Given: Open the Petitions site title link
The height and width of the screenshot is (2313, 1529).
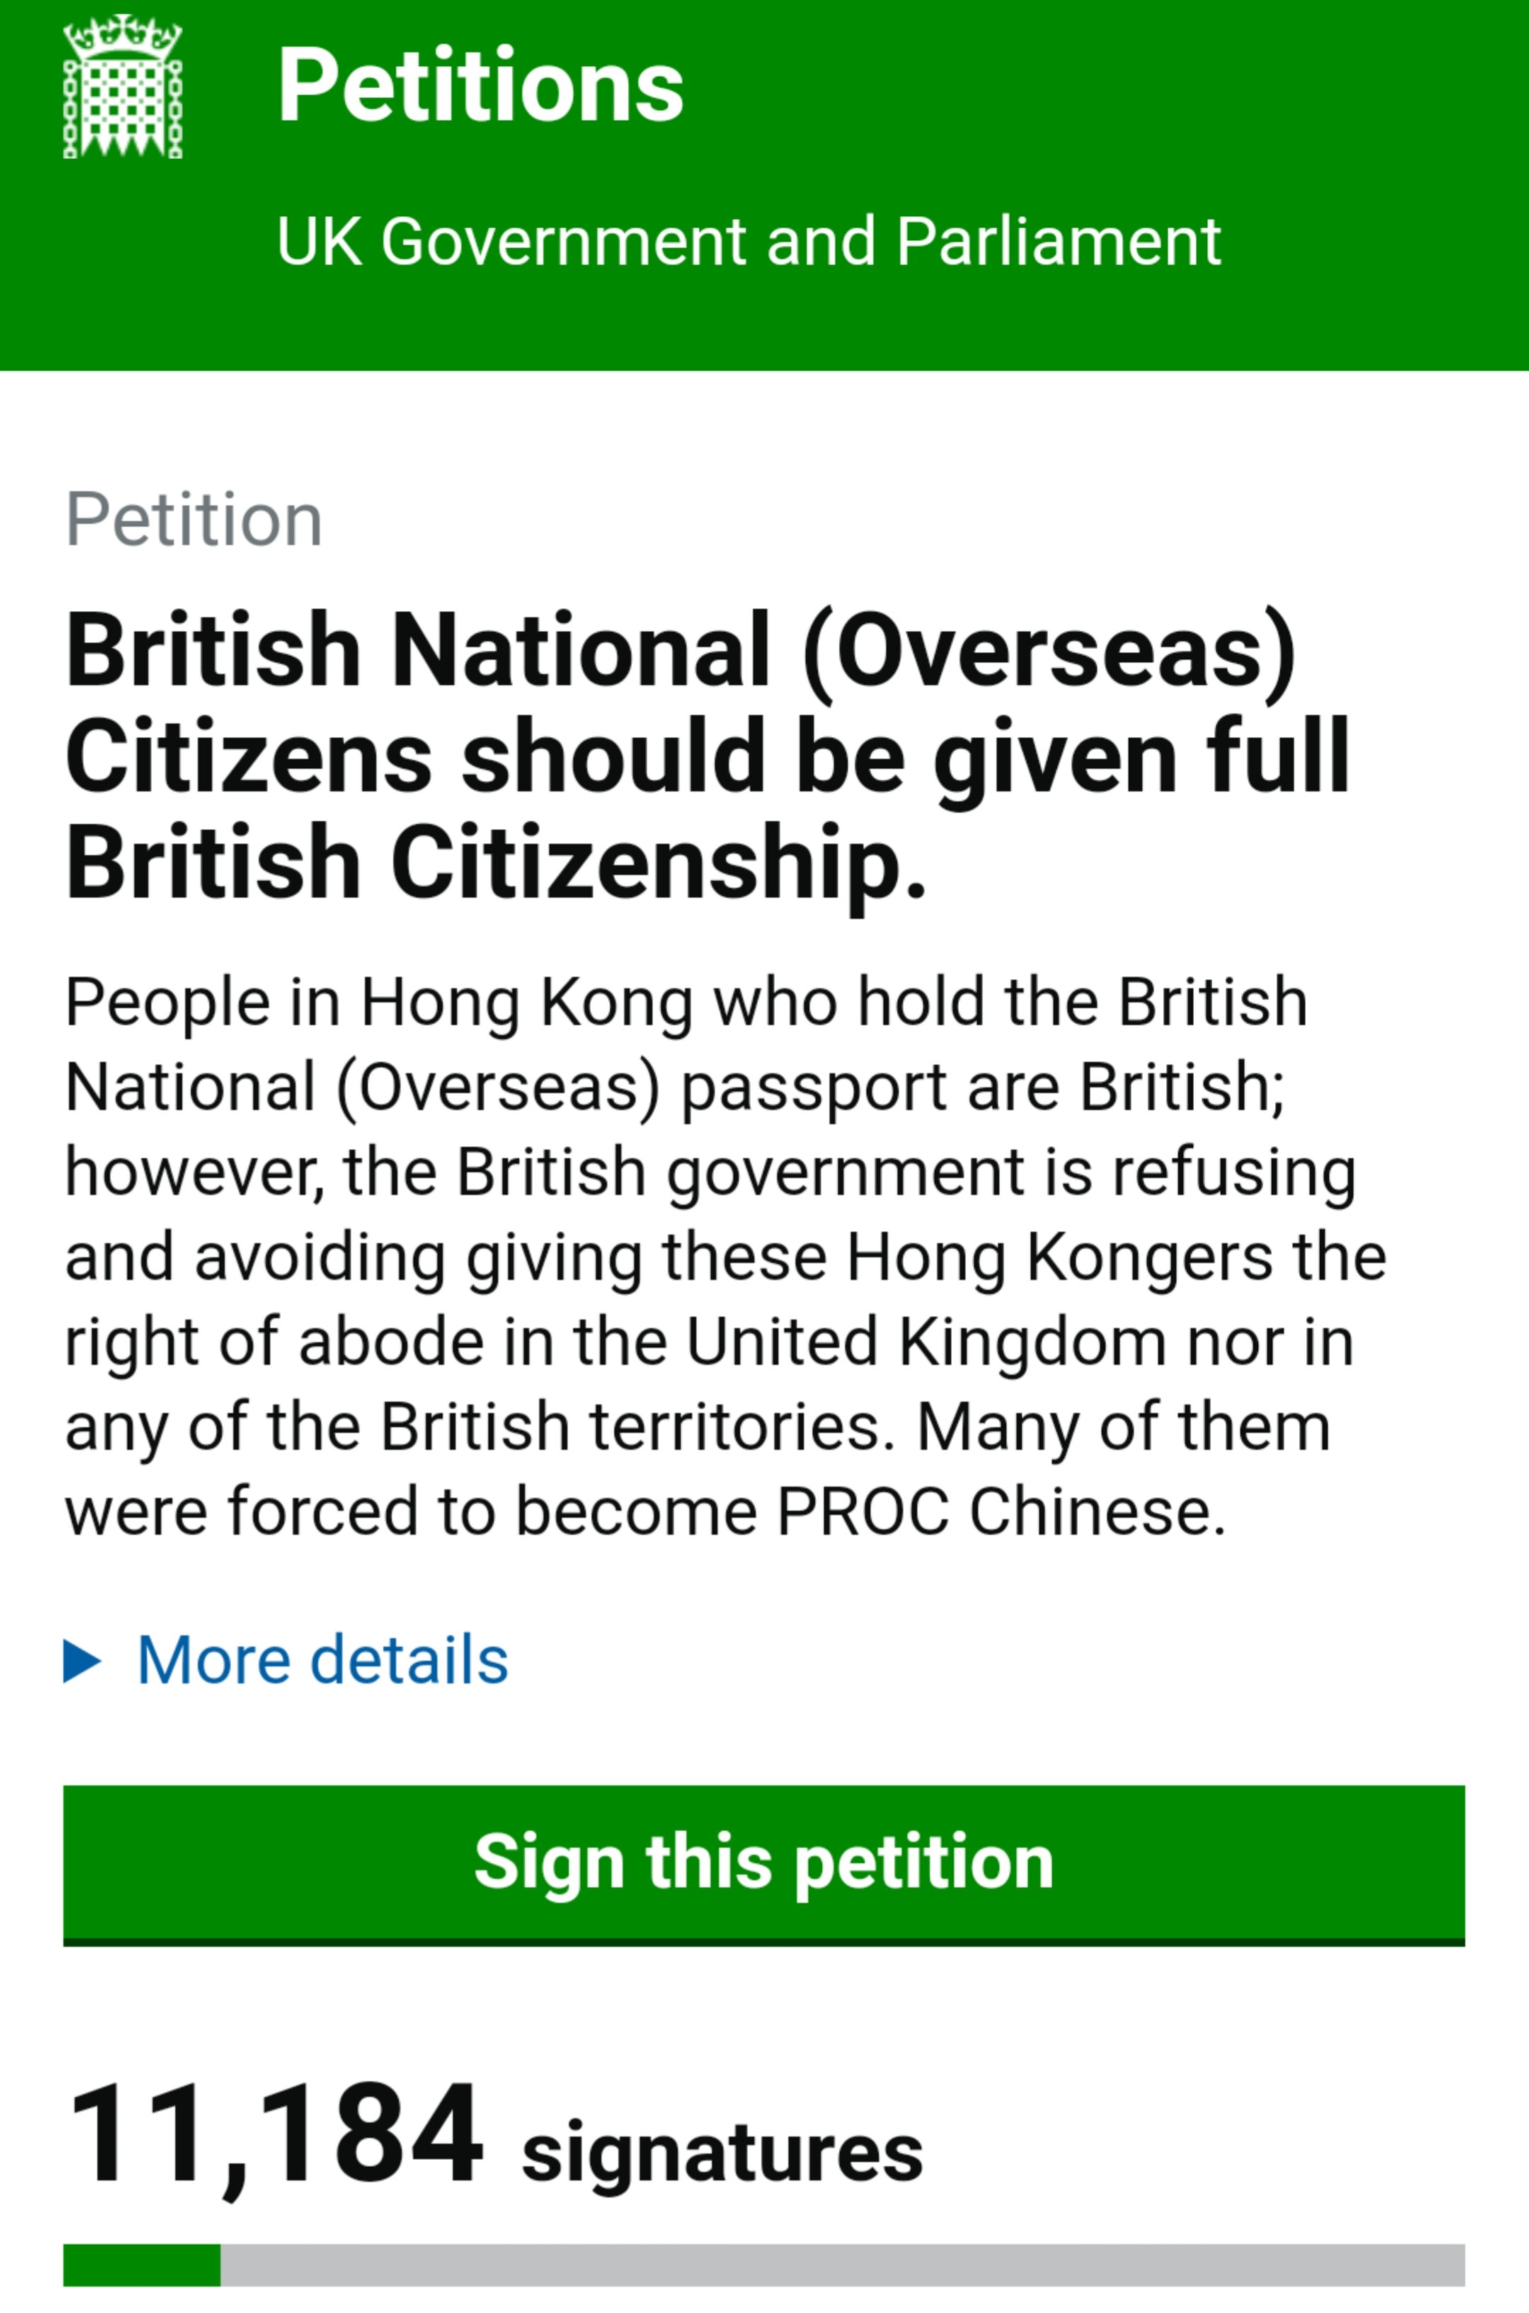Looking at the screenshot, I should click(x=481, y=86).
